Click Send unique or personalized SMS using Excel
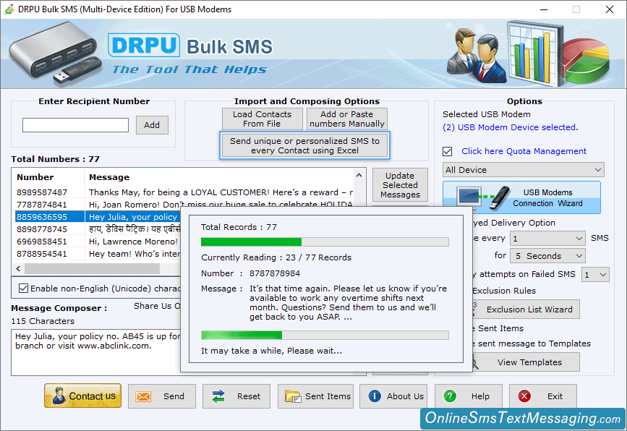Image resolution: width=627 pixels, height=431 pixels. pyautogui.click(x=304, y=145)
